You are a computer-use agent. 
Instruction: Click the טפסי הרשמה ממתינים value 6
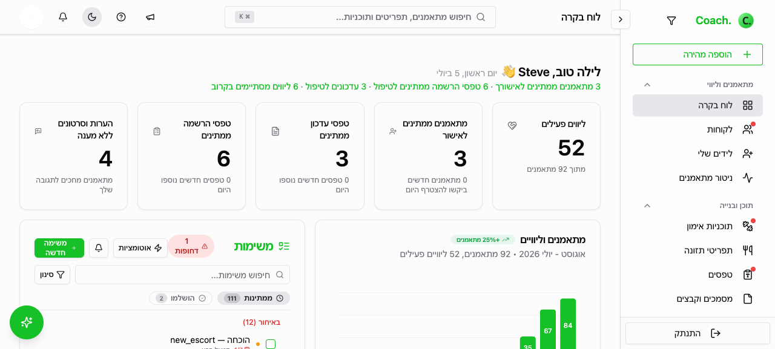click(x=224, y=158)
